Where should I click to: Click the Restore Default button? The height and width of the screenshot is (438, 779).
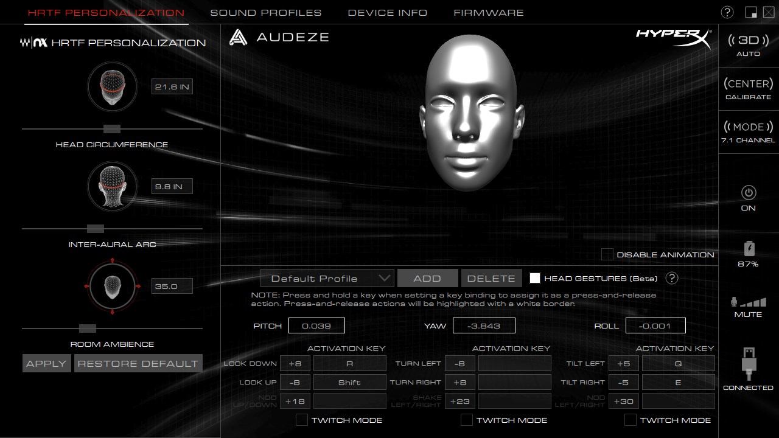pos(138,363)
